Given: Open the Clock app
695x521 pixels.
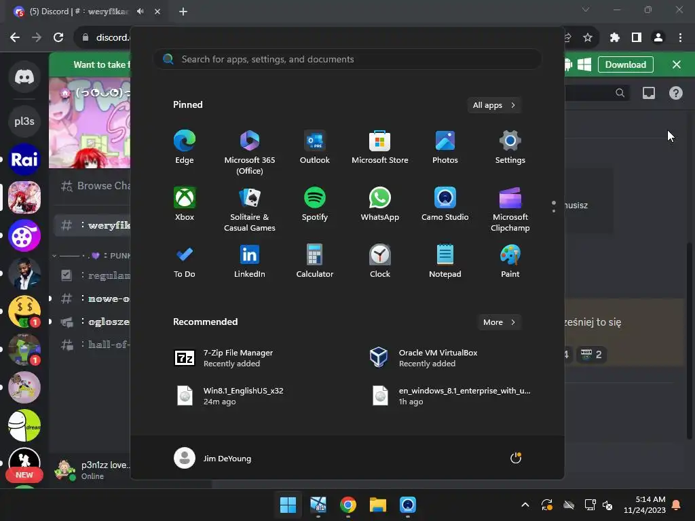Looking at the screenshot, I should click(x=380, y=261).
